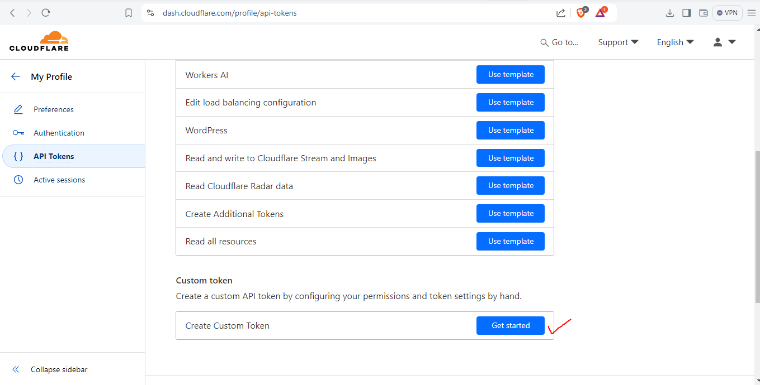Click the share icon in address bar
This screenshot has width=760, height=385.
tap(560, 13)
